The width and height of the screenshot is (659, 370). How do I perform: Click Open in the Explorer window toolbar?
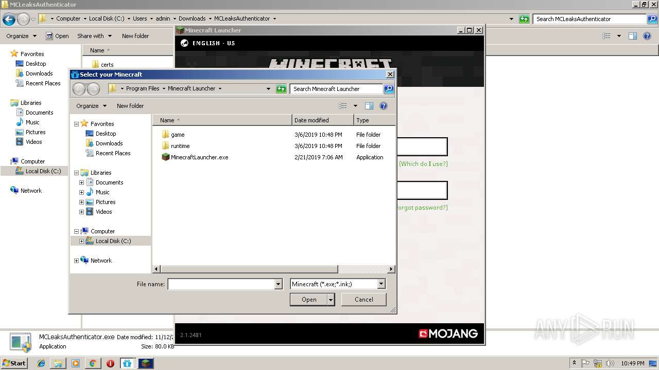pos(57,36)
